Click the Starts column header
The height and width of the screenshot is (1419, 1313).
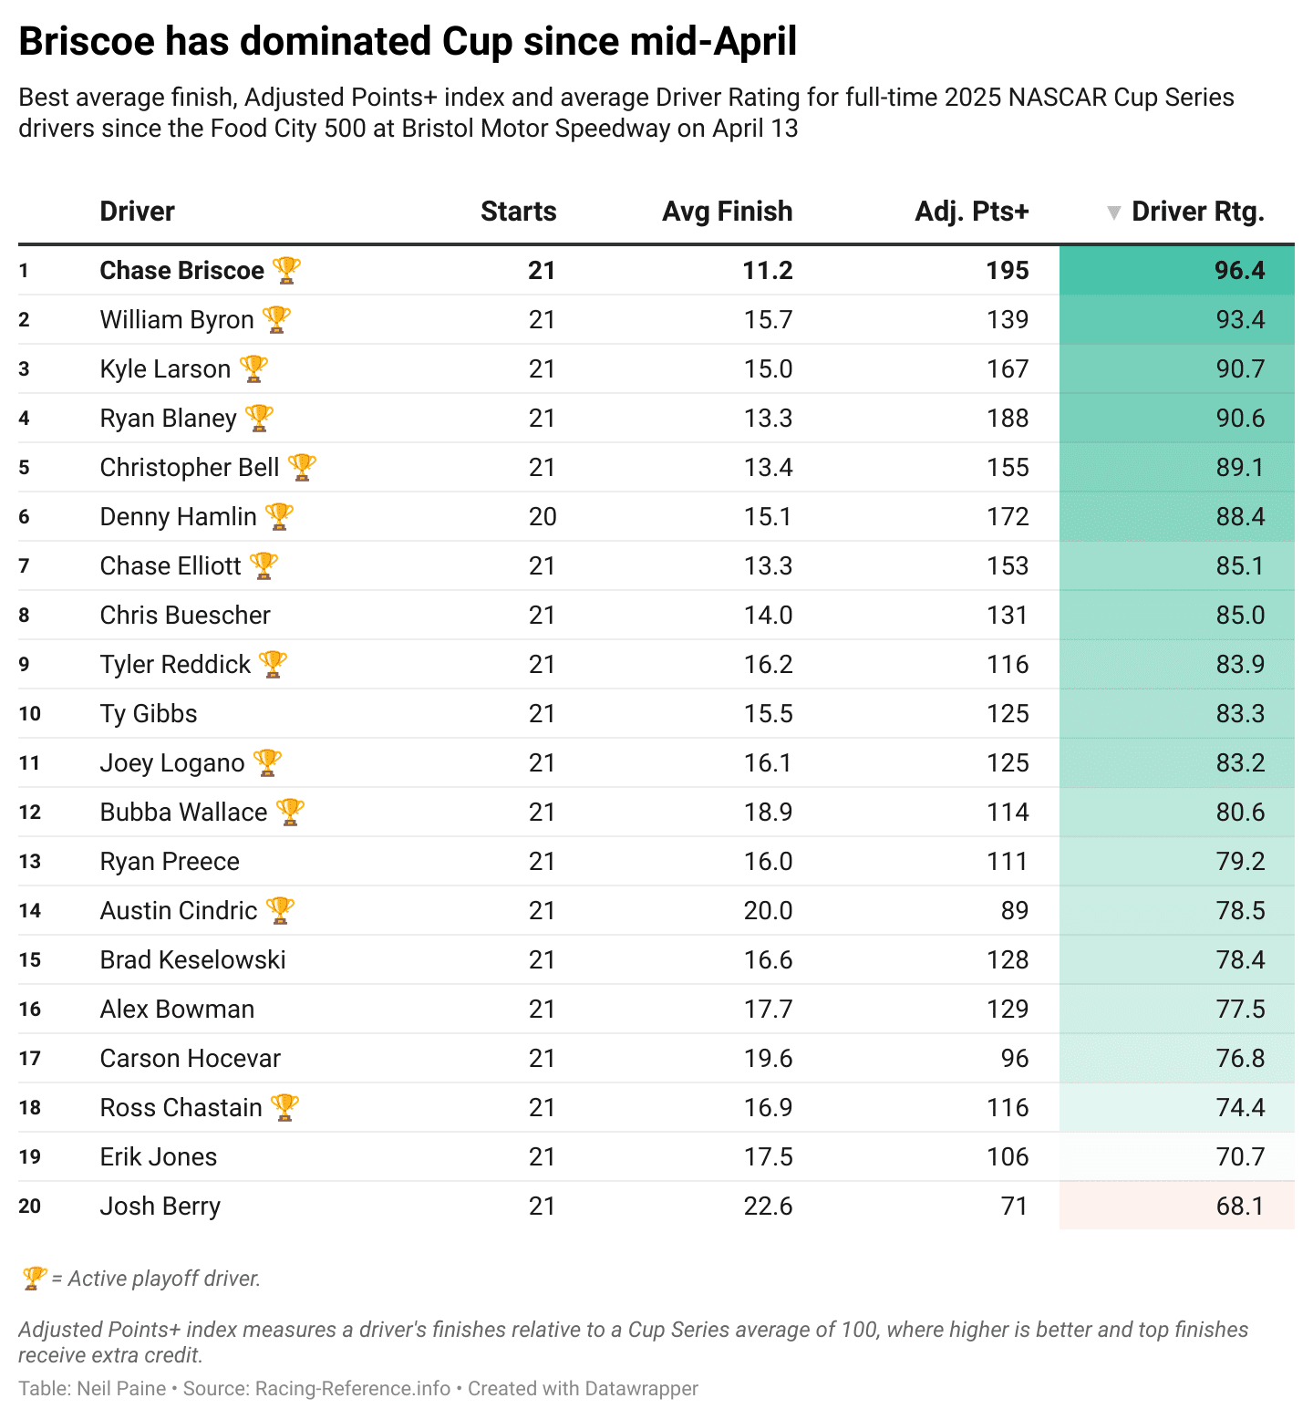click(518, 212)
